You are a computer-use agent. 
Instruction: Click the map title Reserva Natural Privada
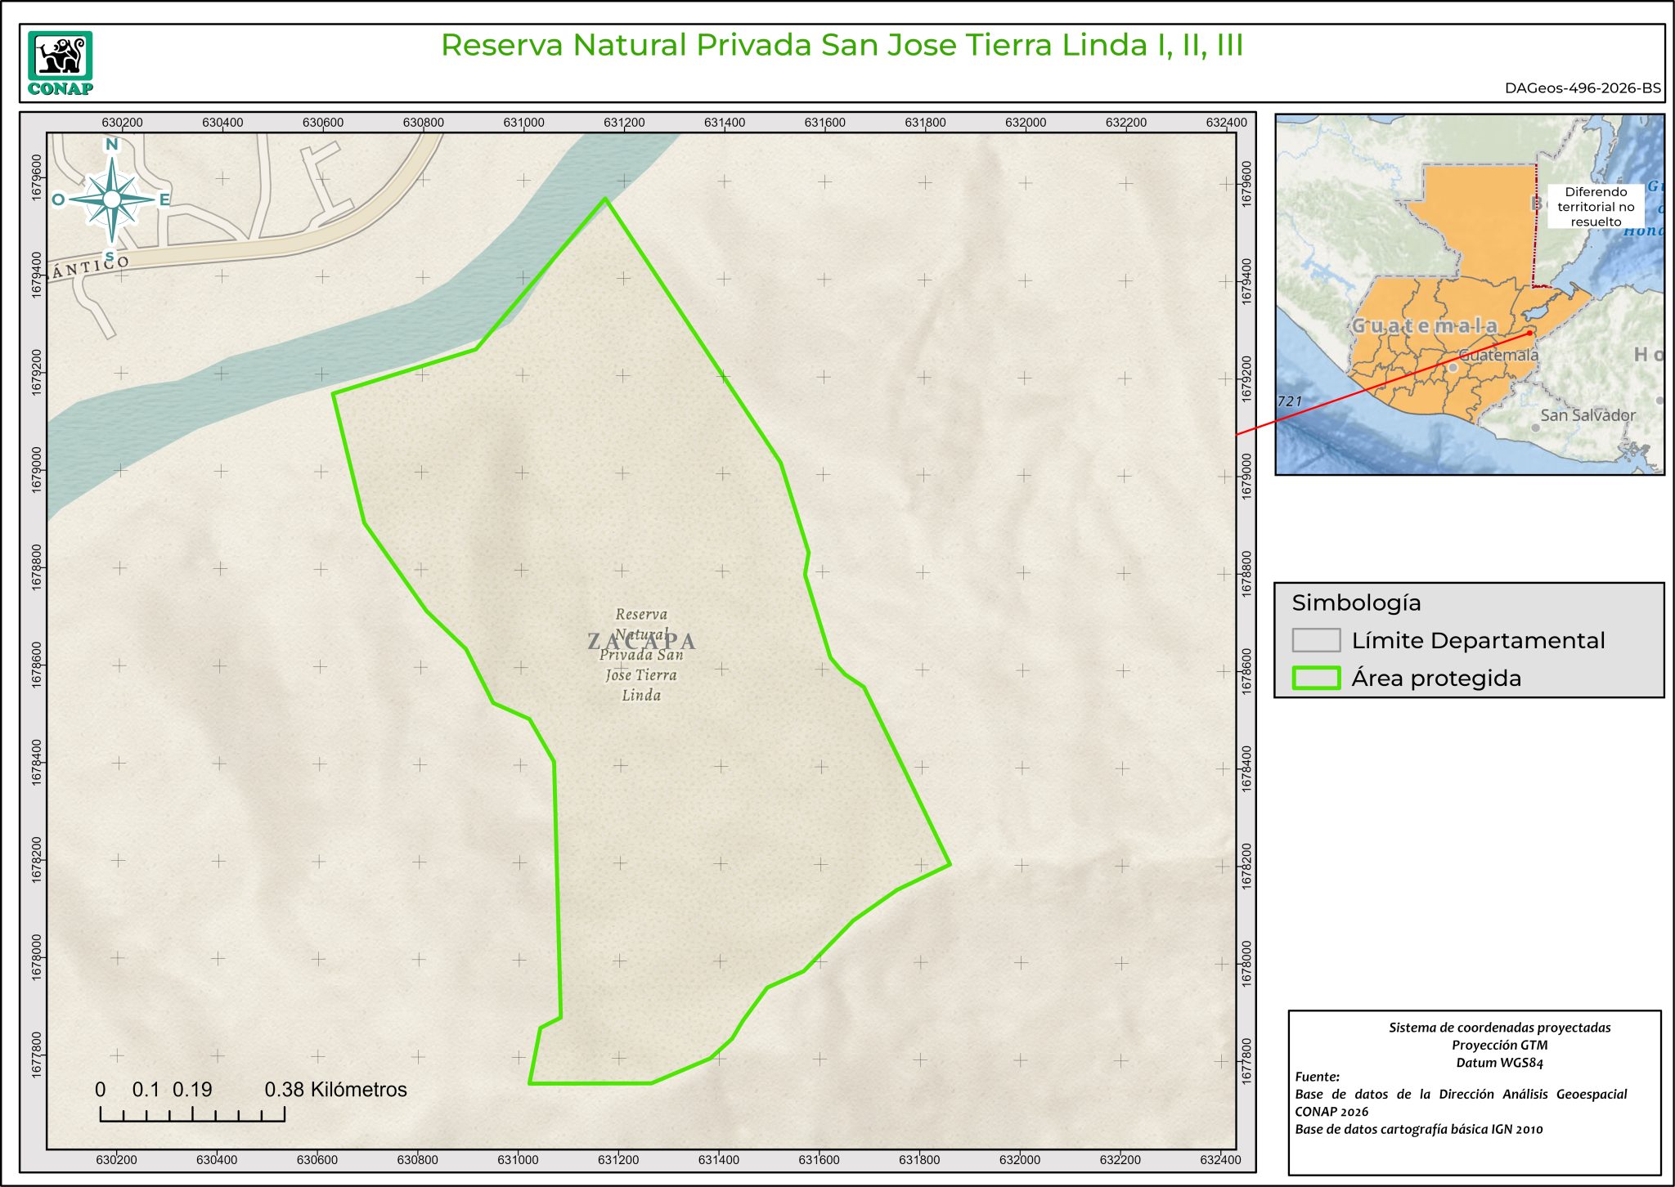[x=842, y=45]
